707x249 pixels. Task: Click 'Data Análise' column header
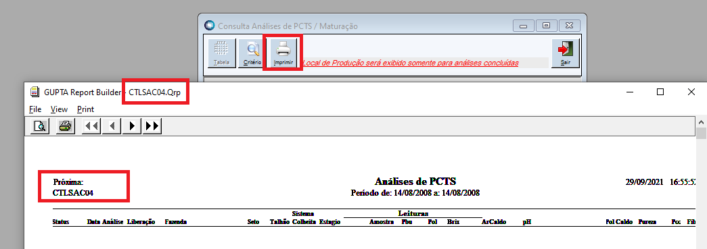tap(105, 222)
